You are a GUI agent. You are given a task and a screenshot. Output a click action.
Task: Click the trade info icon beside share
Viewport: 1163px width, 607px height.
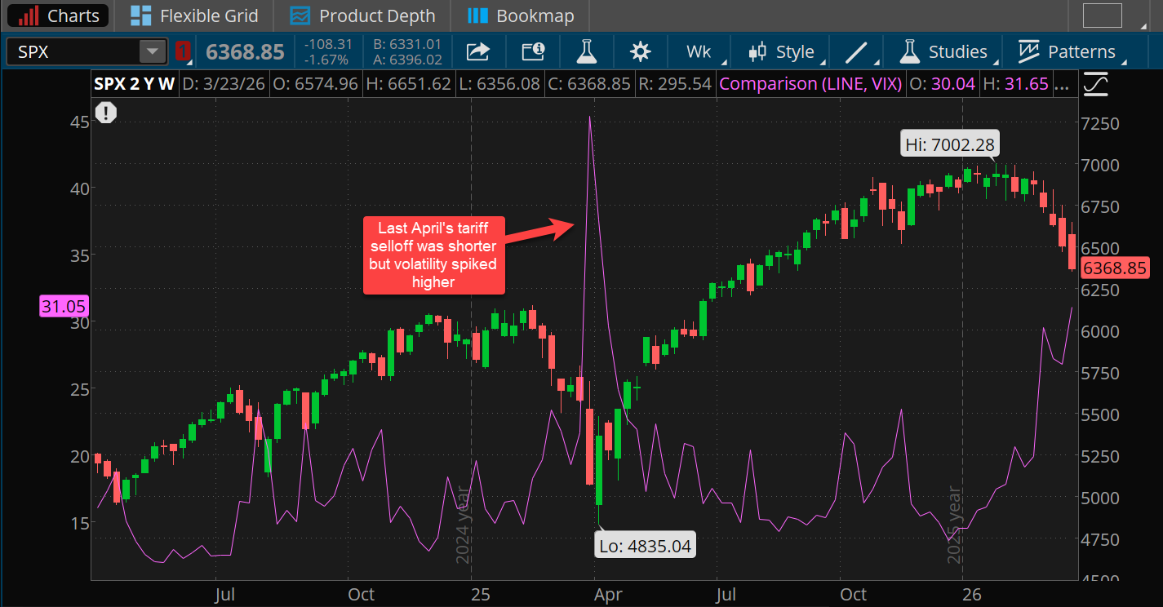click(533, 51)
